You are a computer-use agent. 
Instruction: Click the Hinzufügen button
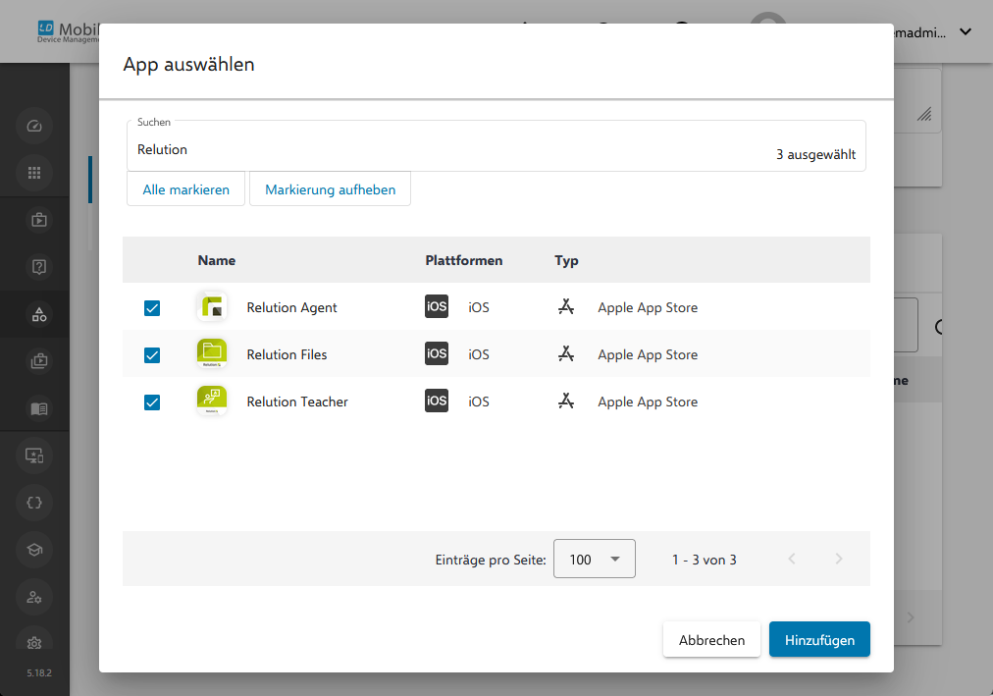pos(819,640)
